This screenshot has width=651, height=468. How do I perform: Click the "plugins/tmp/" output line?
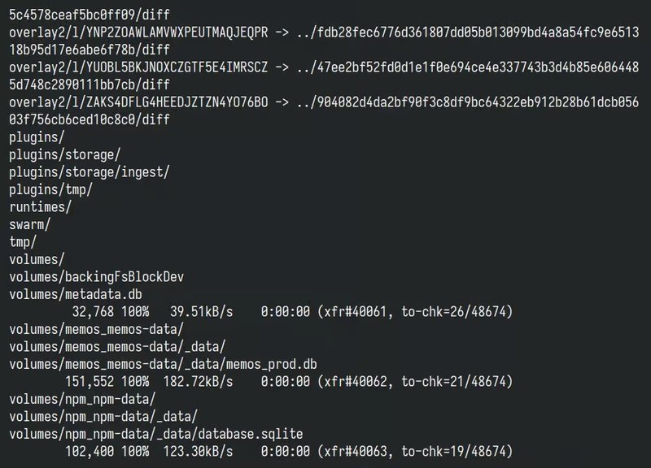coord(50,189)
